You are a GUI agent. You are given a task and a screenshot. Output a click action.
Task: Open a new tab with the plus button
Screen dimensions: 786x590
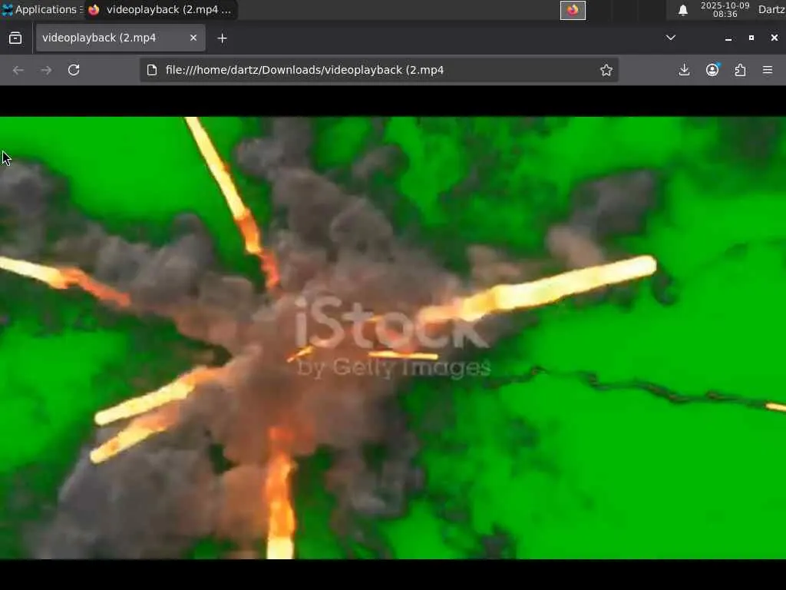[x=222, y=38]
